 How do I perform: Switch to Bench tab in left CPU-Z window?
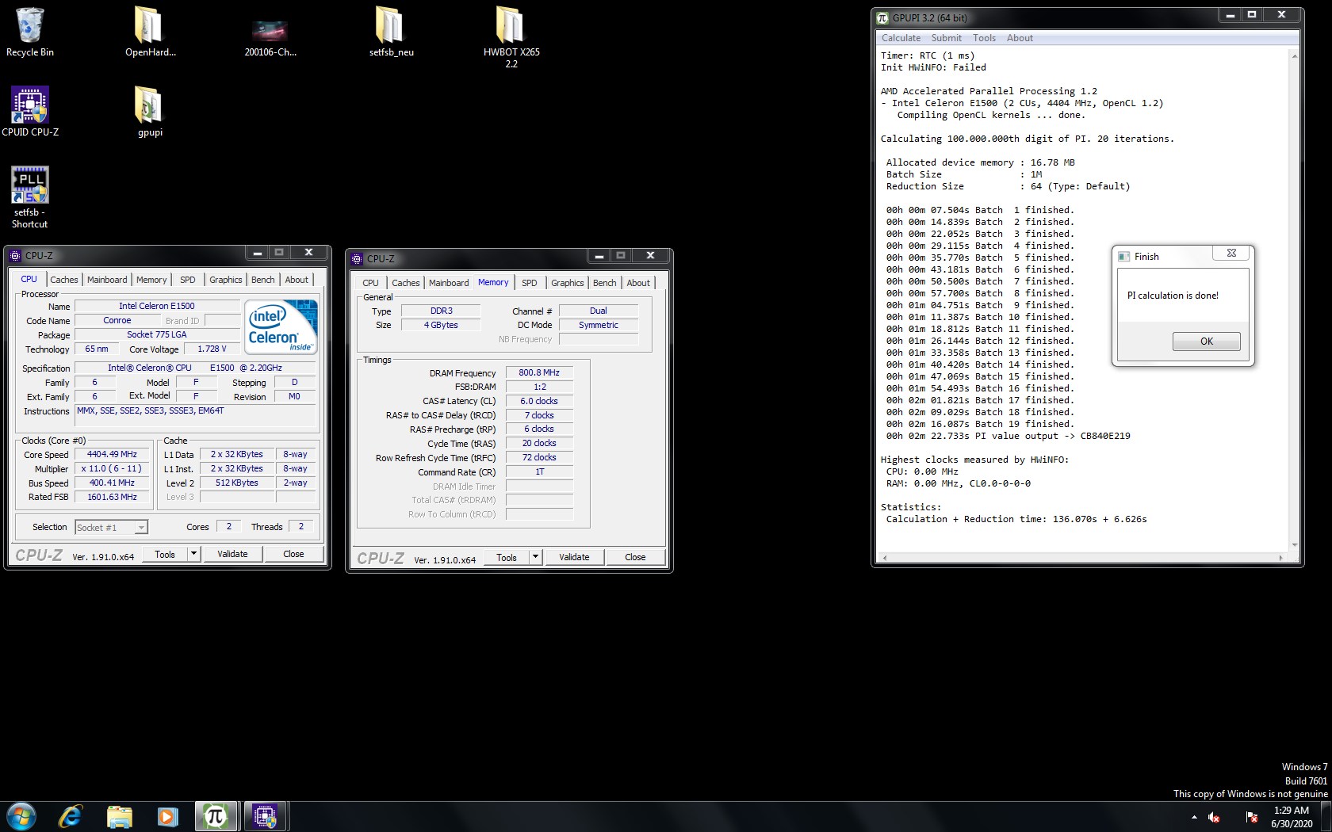[263, 280]
